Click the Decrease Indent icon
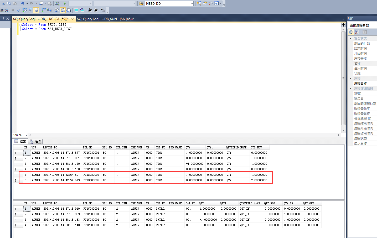 tap(90, 10)
